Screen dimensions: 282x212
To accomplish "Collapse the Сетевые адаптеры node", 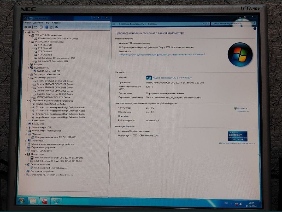I will [x=25, y=165].
